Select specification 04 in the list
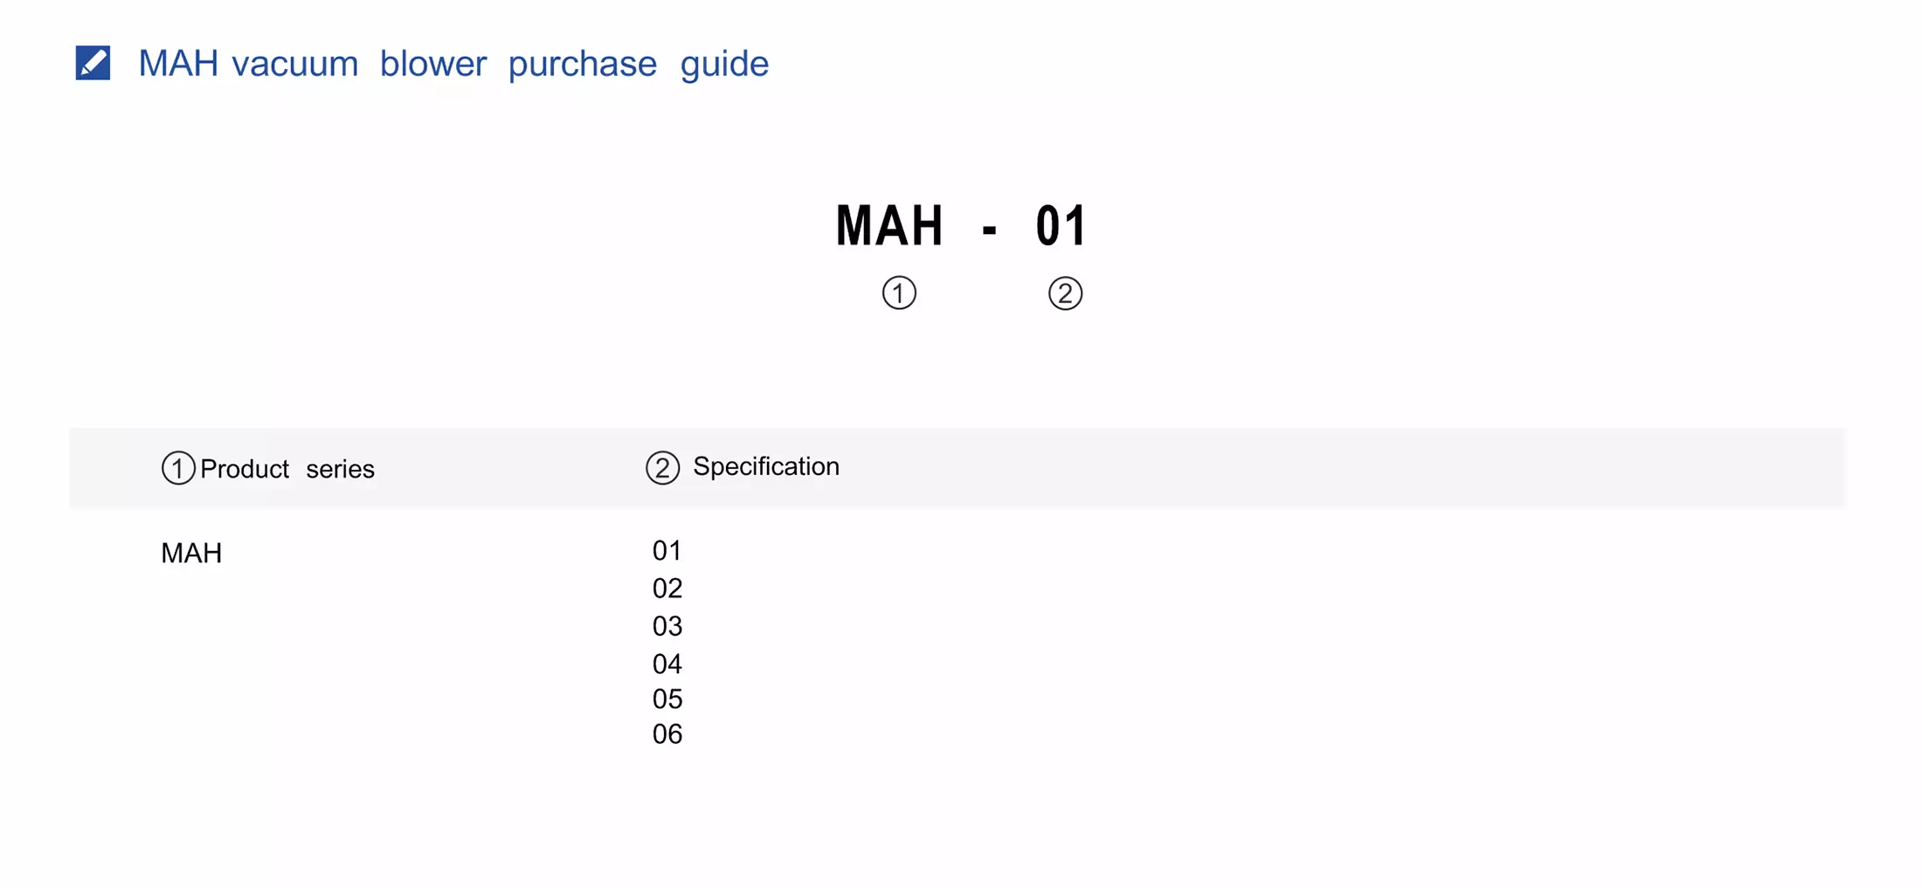The width and height of the screenshot is (1922, 888). click(667, 664)
